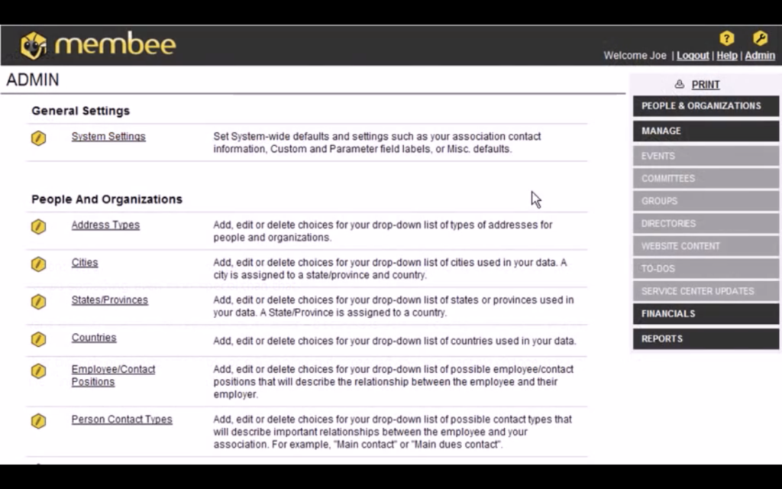Click the wrench icon in the header
This screenshot has width=782, height=489.
point(760,38)
